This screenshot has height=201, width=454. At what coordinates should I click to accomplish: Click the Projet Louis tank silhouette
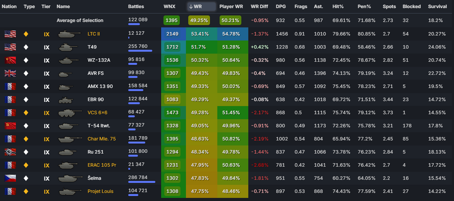(70, 191)
